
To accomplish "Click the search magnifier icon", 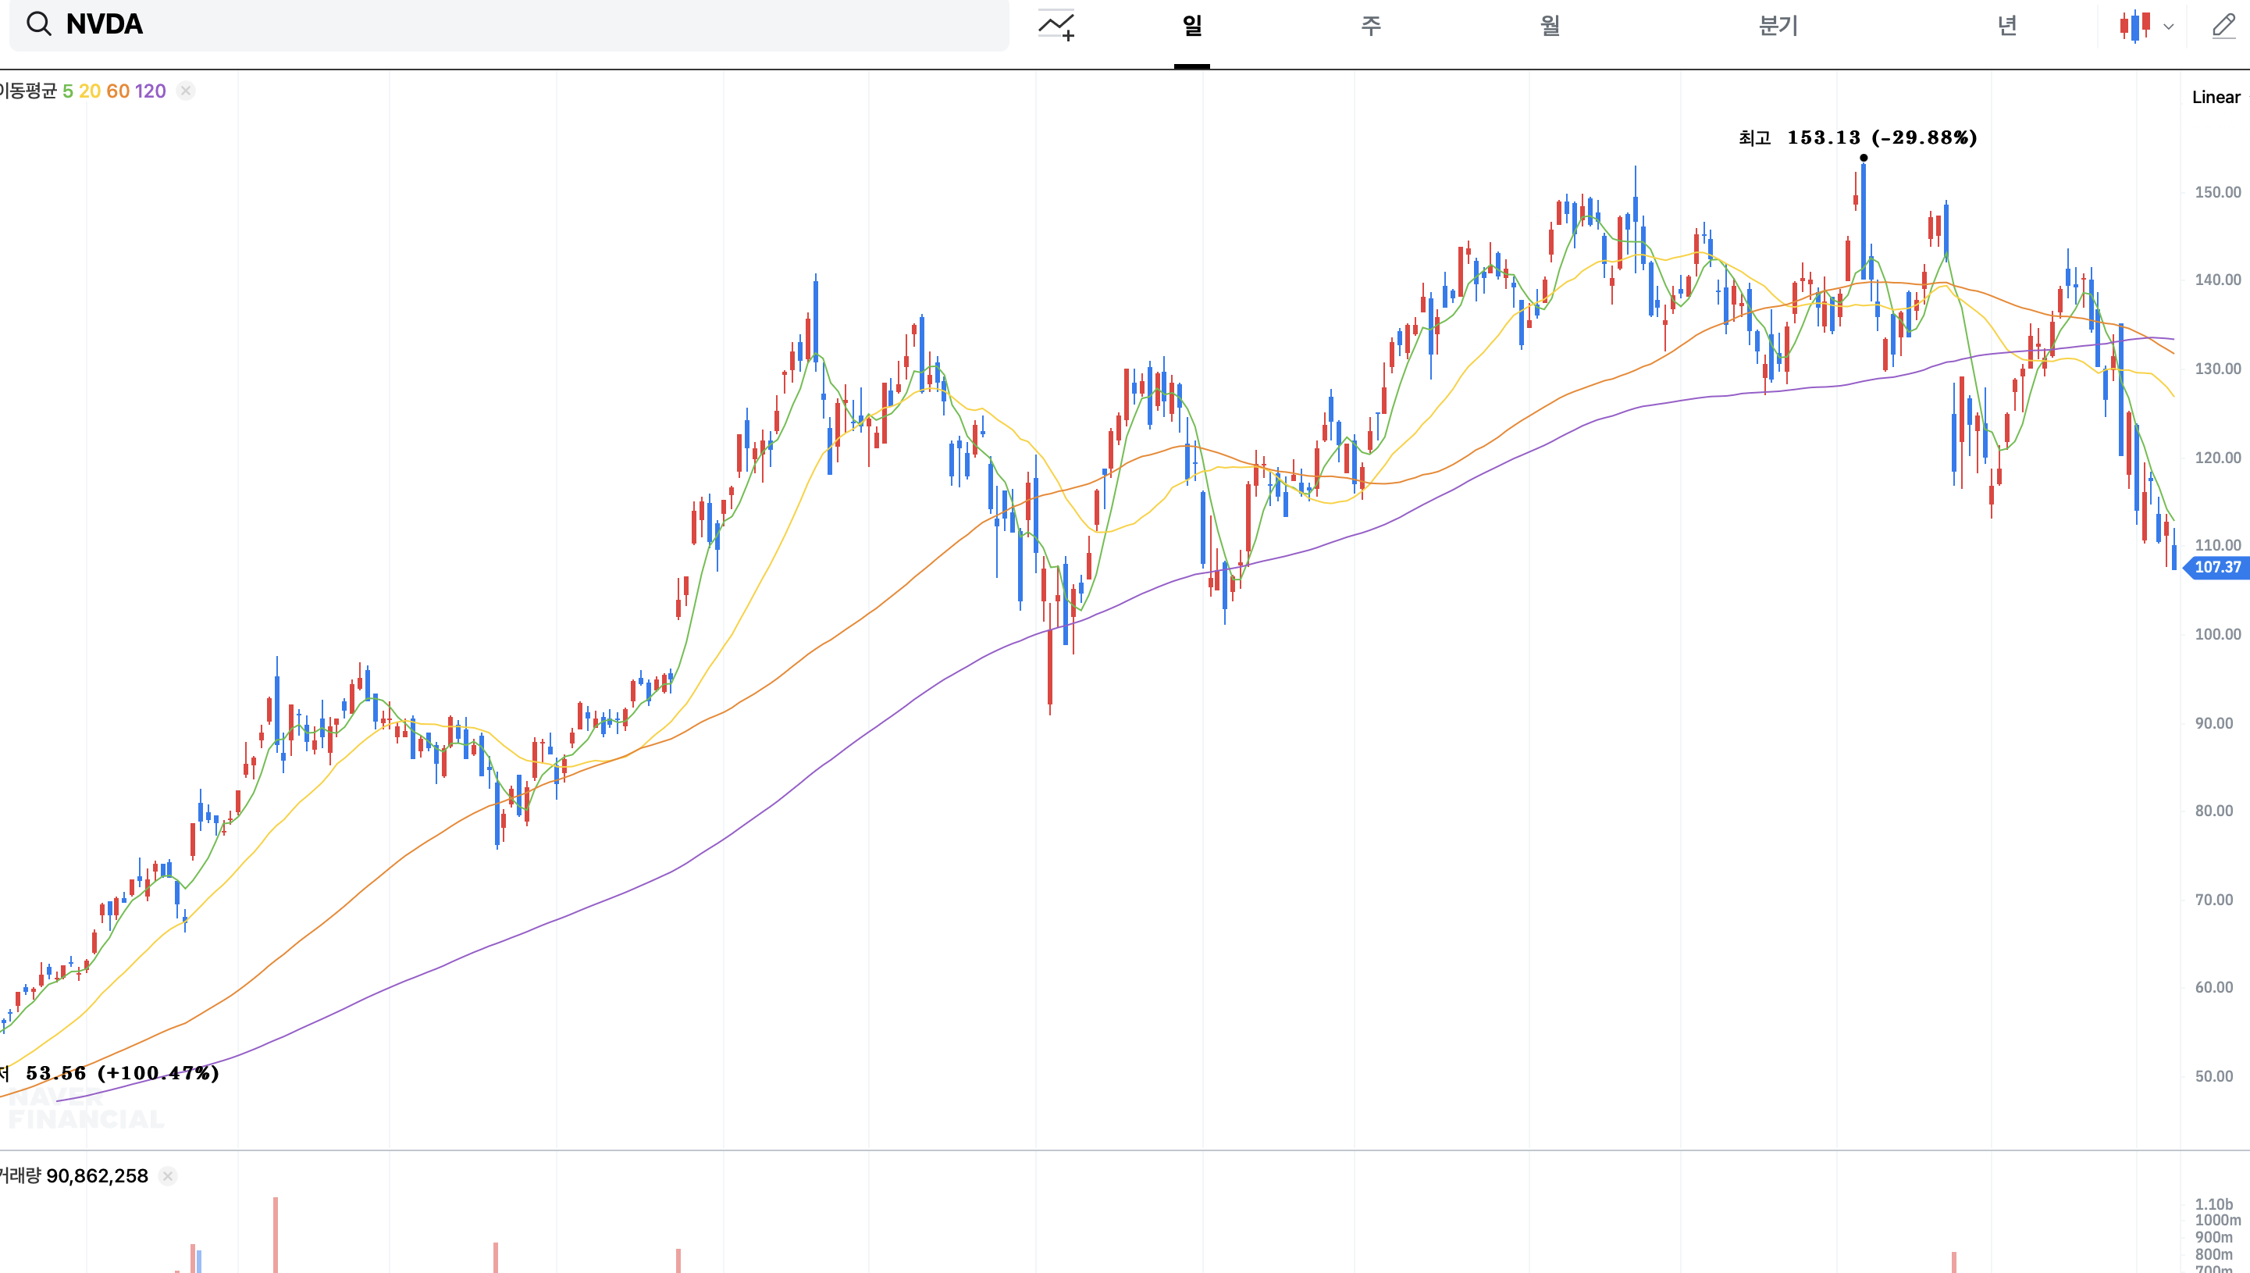I will tap(38, 23).
